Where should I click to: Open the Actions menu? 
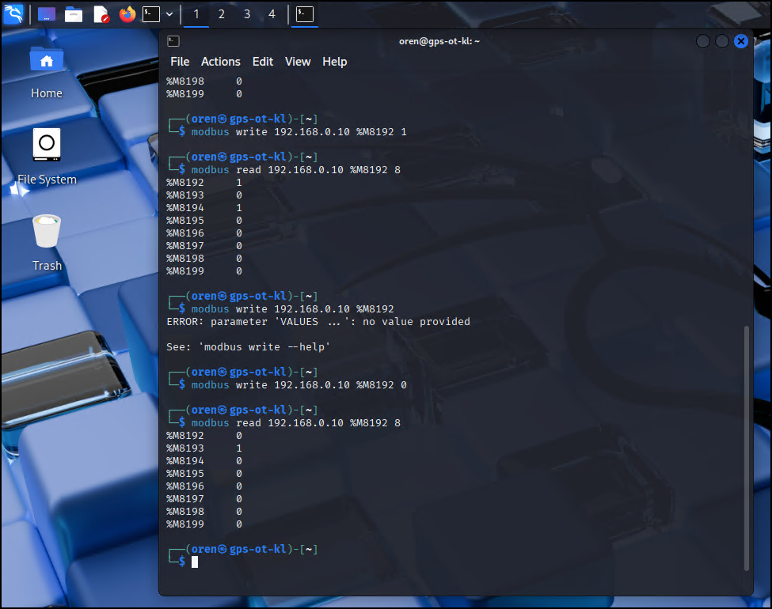[220, 61]
